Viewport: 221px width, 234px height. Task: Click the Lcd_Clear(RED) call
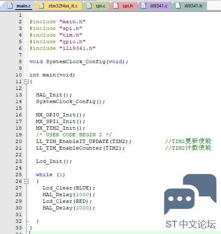67,201
